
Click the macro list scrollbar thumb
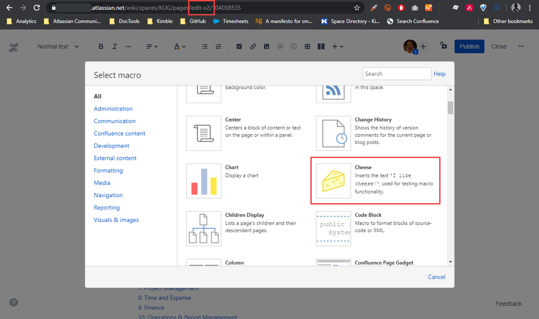coord(451,107)
